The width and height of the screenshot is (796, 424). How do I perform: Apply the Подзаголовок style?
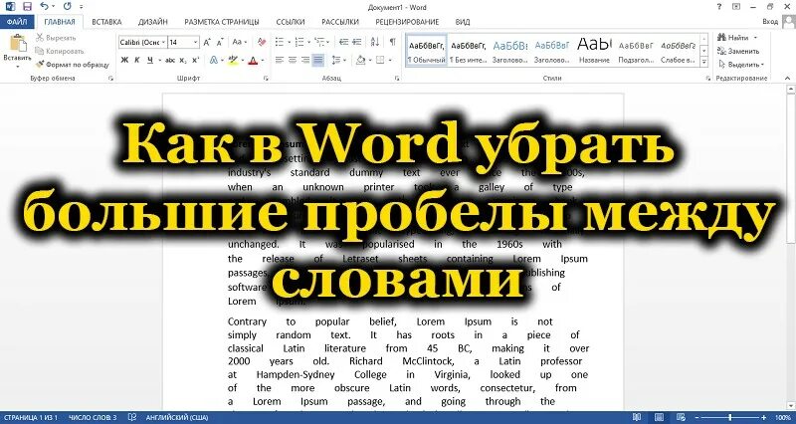point(636,50)
